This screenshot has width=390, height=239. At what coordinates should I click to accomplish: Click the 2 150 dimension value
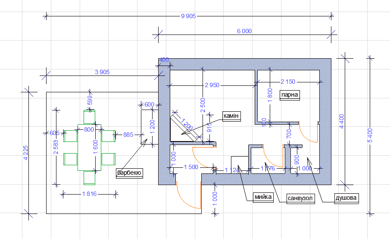click(x=288, y=82)
